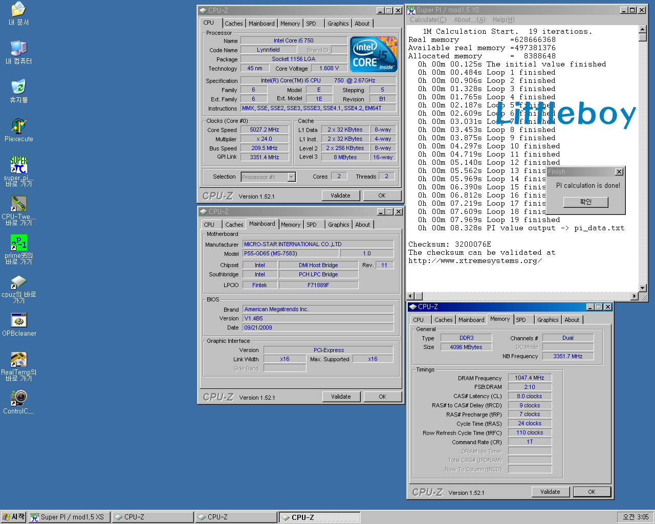The image size is (655, 524).
Task: Click the Core Voltage 1.608 V value
Action: (329, 68)
